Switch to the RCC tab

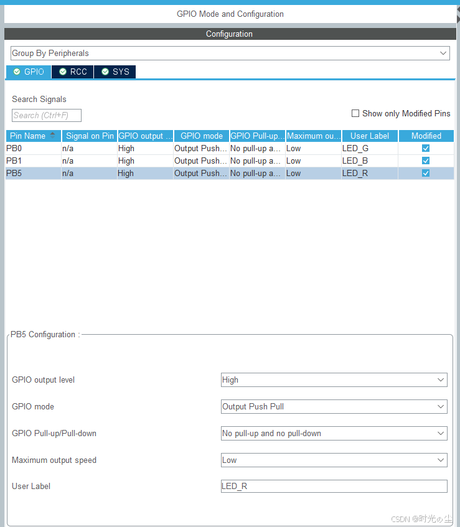click(x=73, y=72)
